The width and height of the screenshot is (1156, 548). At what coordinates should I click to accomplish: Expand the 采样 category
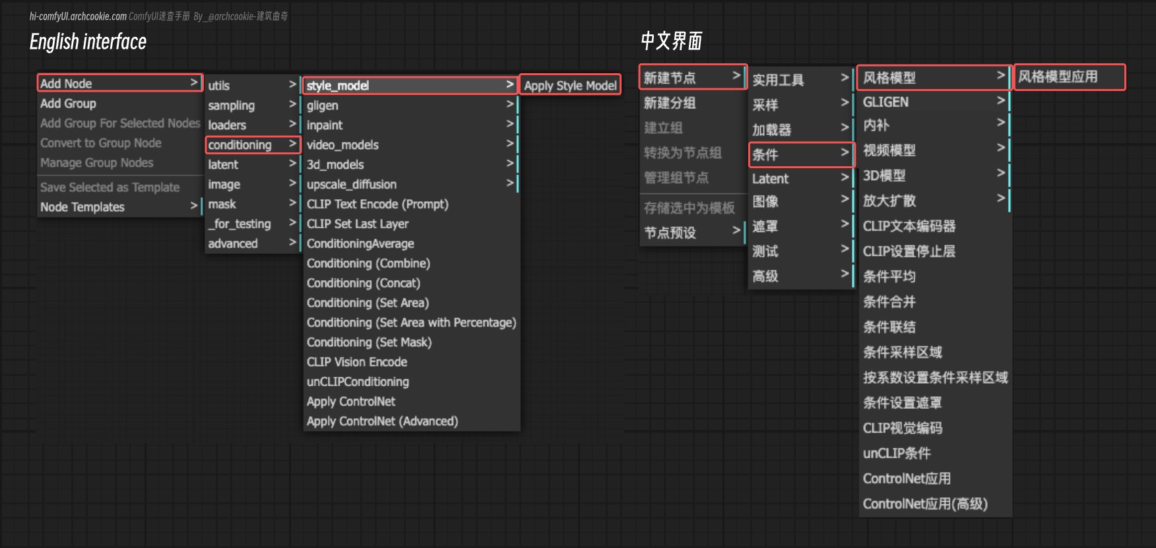801,105
